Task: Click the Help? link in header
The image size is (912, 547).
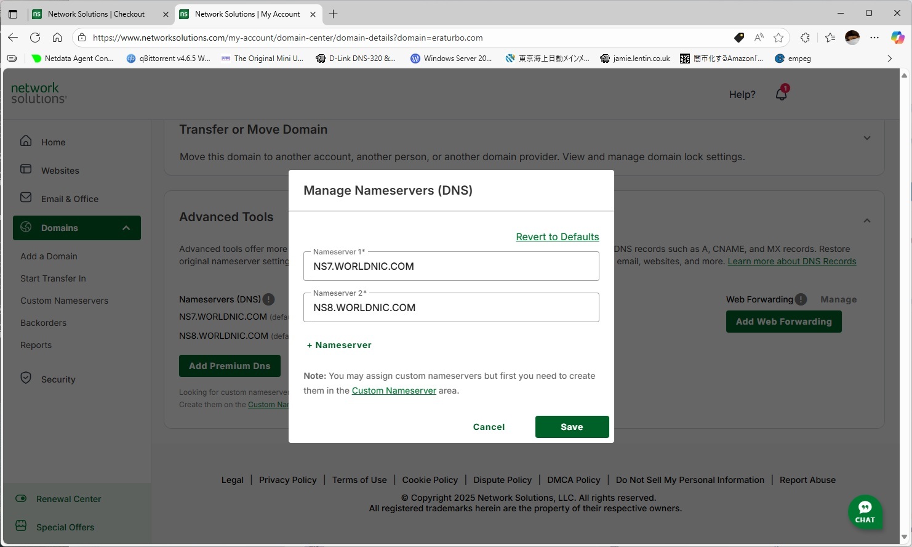Action: click(742, 94)
